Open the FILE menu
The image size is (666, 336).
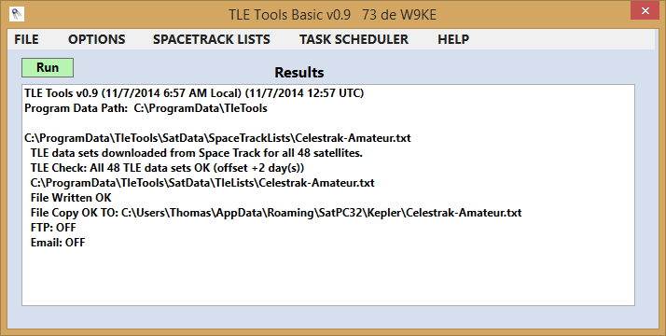(x=26, y=39)
